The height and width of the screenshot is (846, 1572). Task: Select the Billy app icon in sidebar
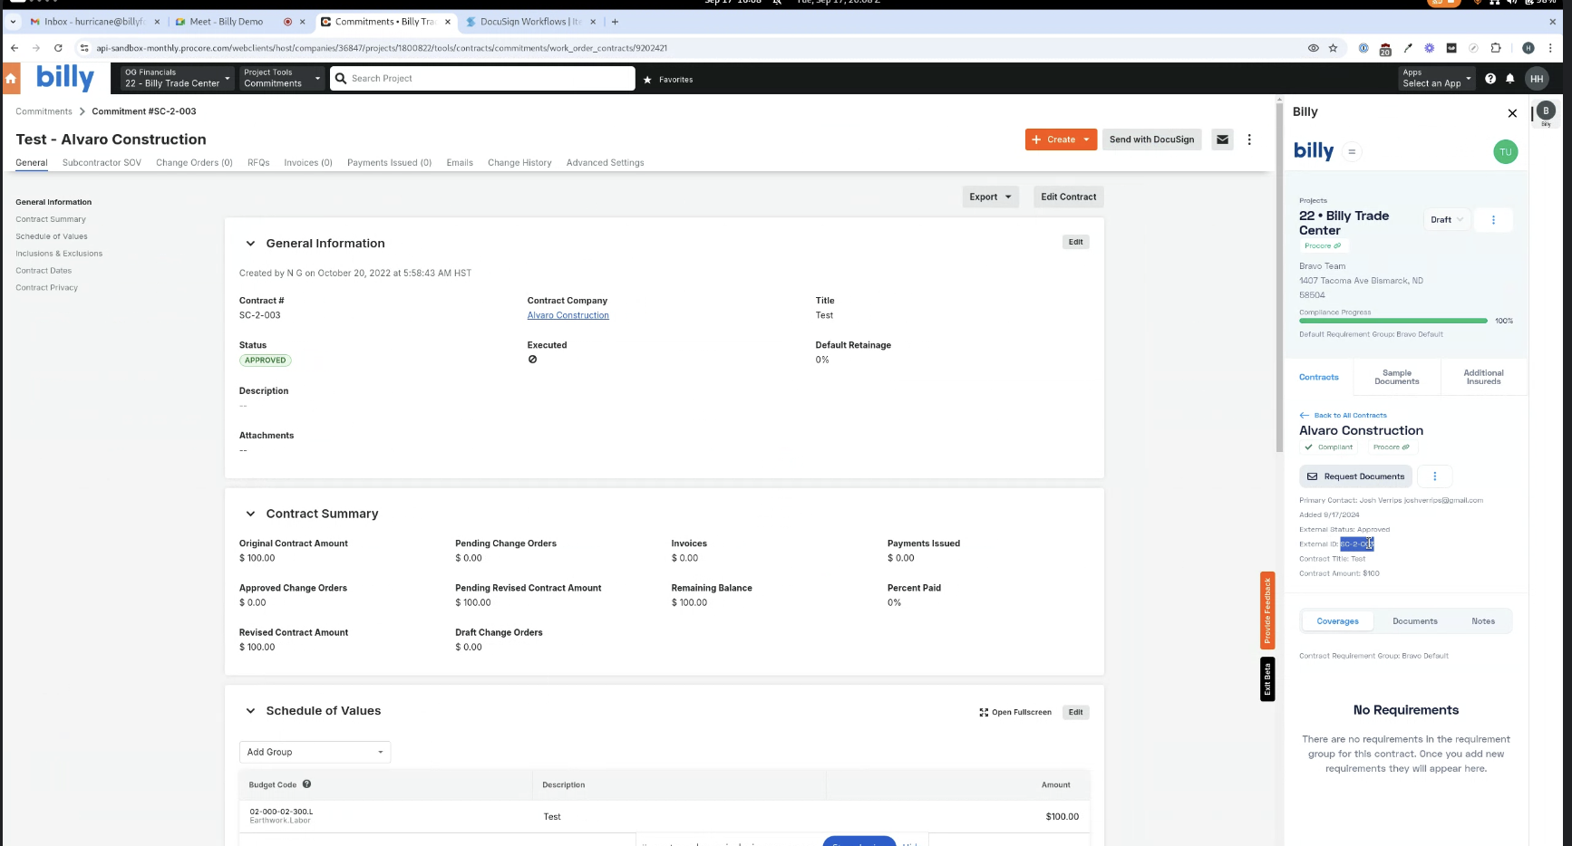pyautogui.click(x=1547, y=111)
